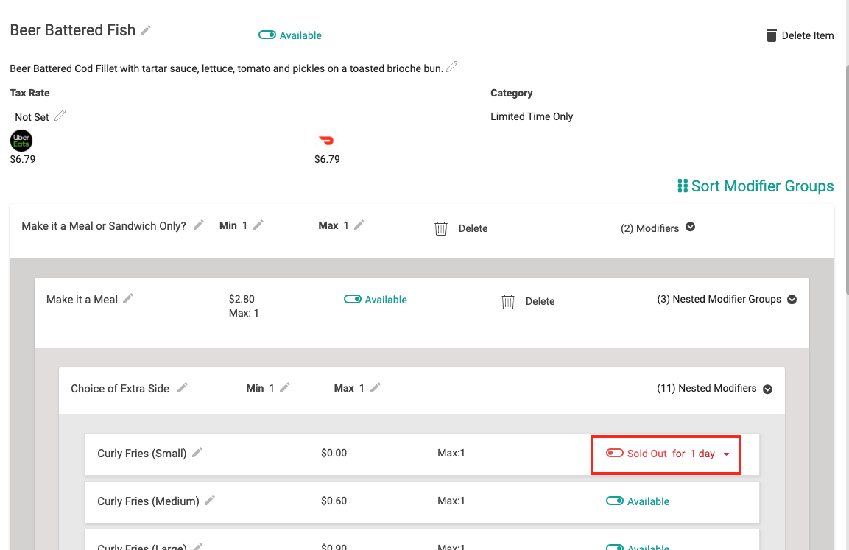Edit the Make it a Meal modifier name
The image size is (849, 550).
coord(128,299)
